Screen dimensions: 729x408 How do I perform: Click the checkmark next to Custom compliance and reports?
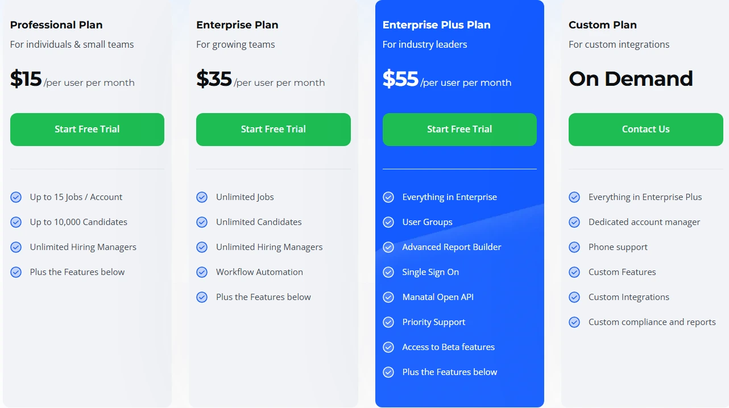(x=574, y=322)
